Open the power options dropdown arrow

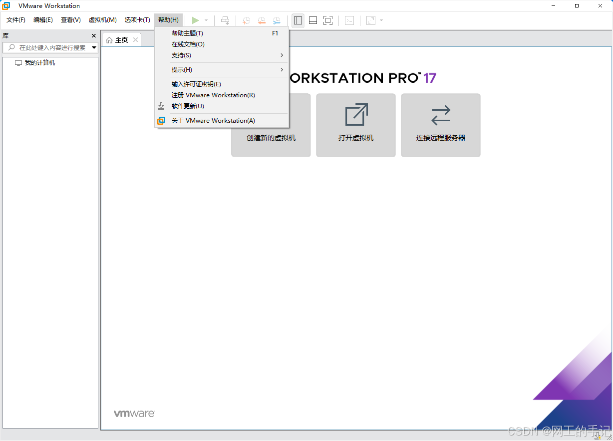pyautogui.click(x=206, y=20)
